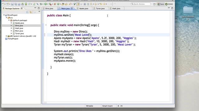Click the Save All icon
The image size is (199, 111).
click(16, 4)
